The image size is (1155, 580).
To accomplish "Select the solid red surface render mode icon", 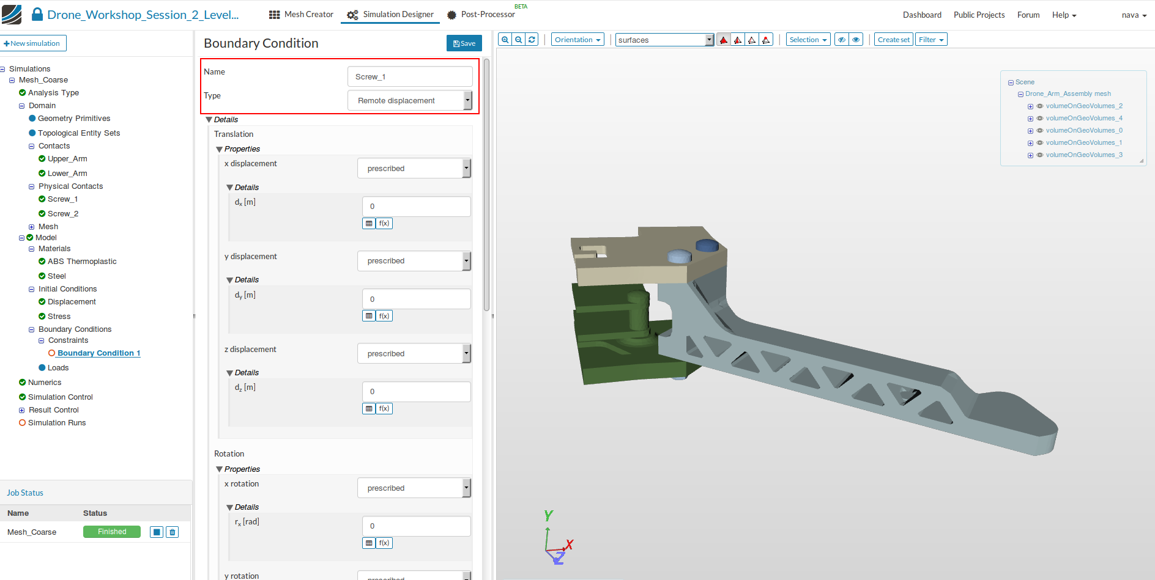I will [x=724, y=40].
